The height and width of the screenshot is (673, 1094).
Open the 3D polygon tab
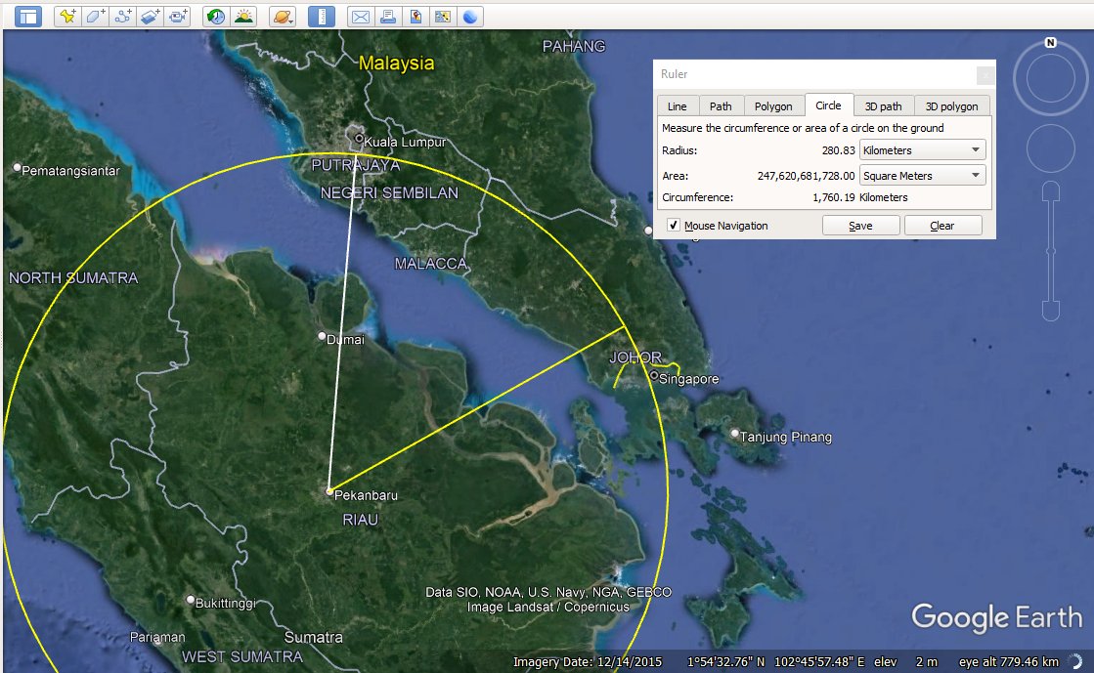click(951, 106)
